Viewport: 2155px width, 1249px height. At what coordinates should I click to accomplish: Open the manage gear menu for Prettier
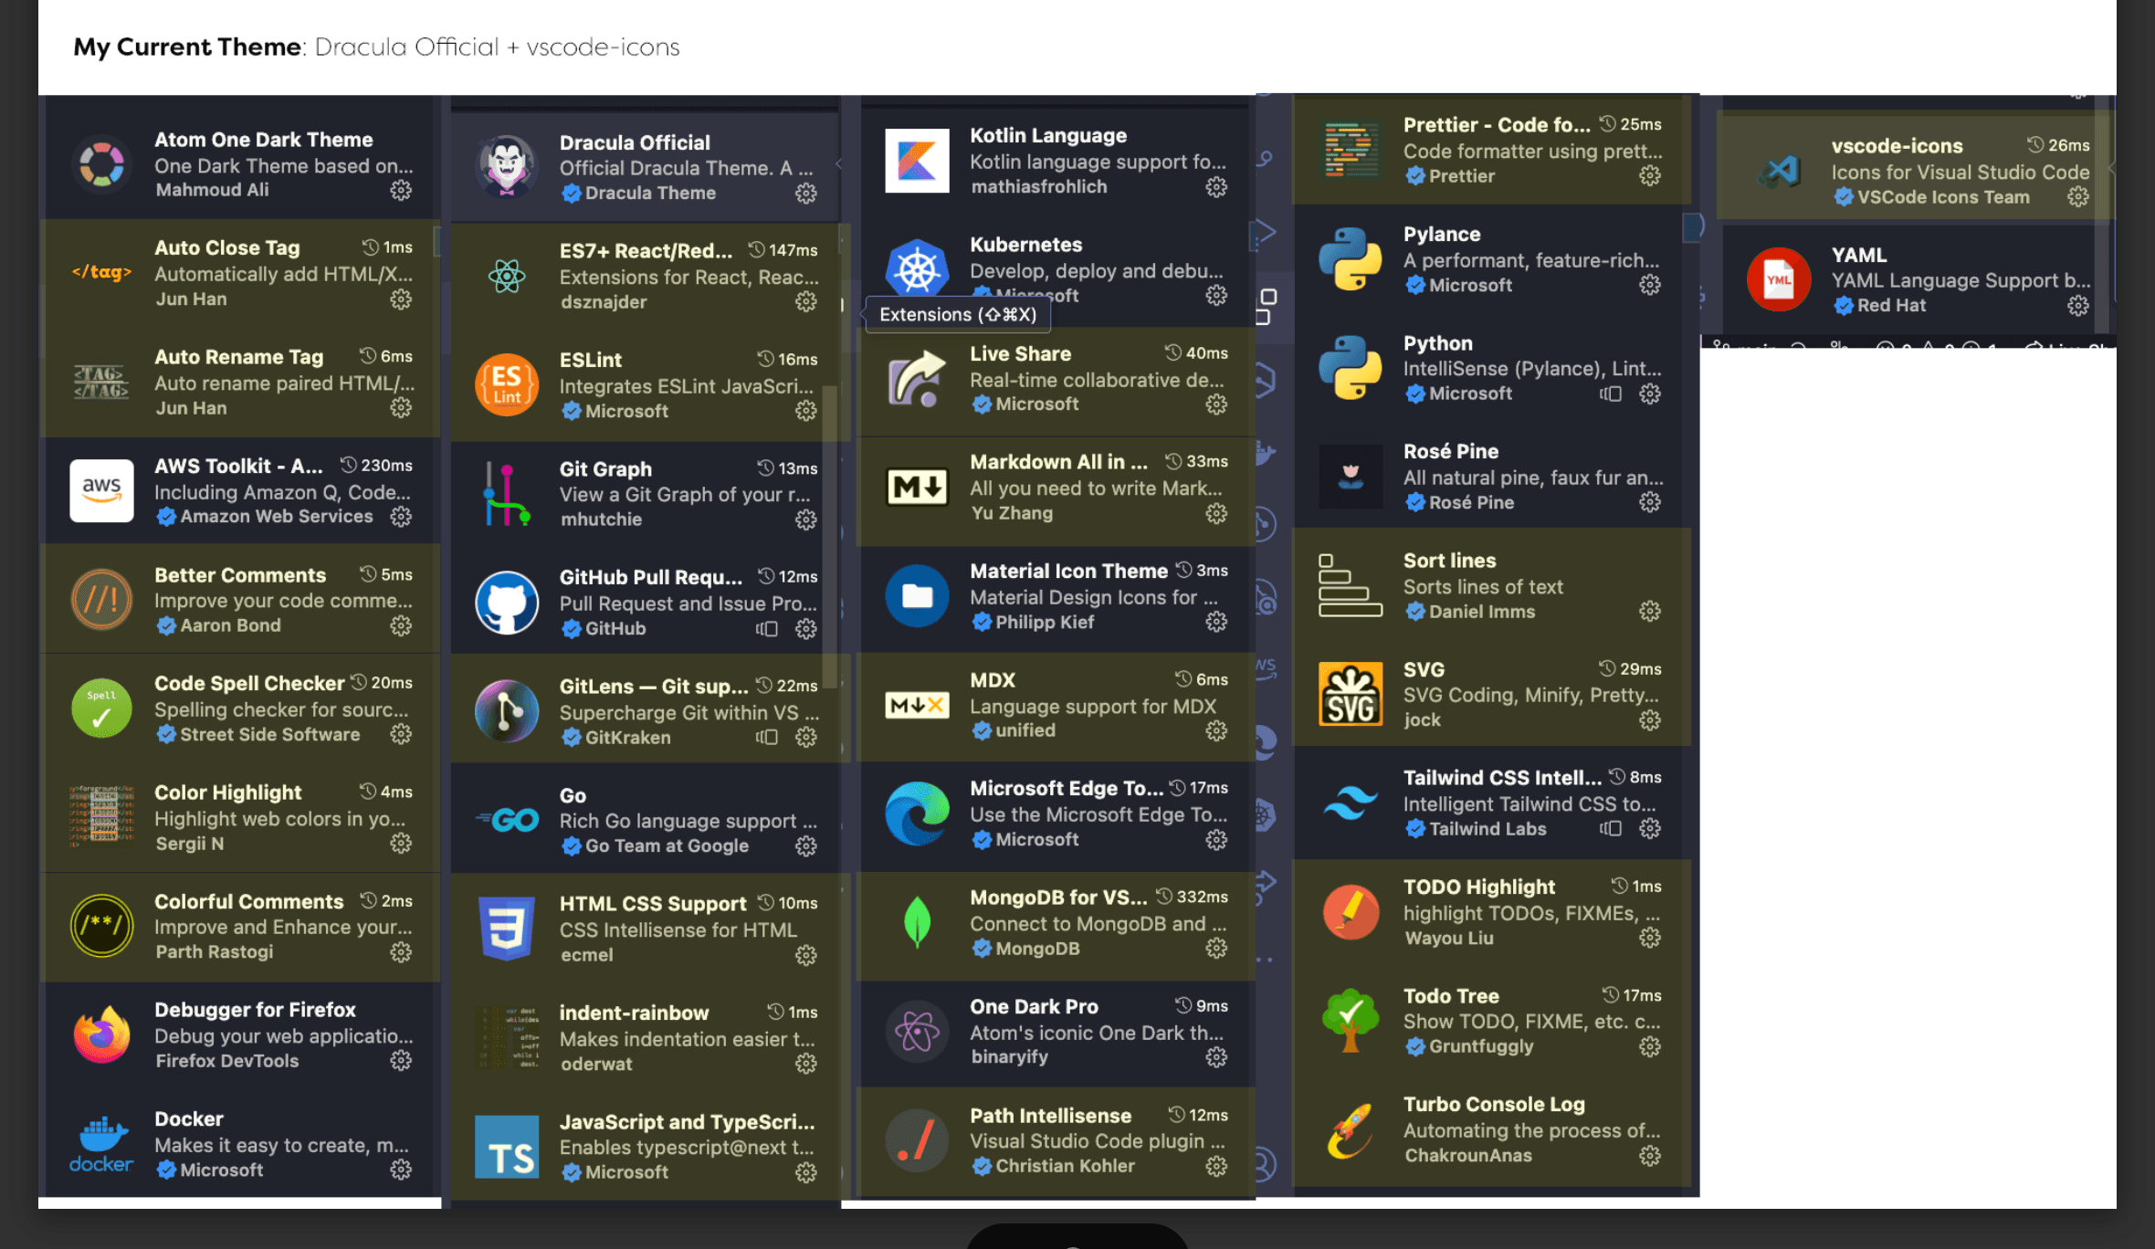[1649, 176]
